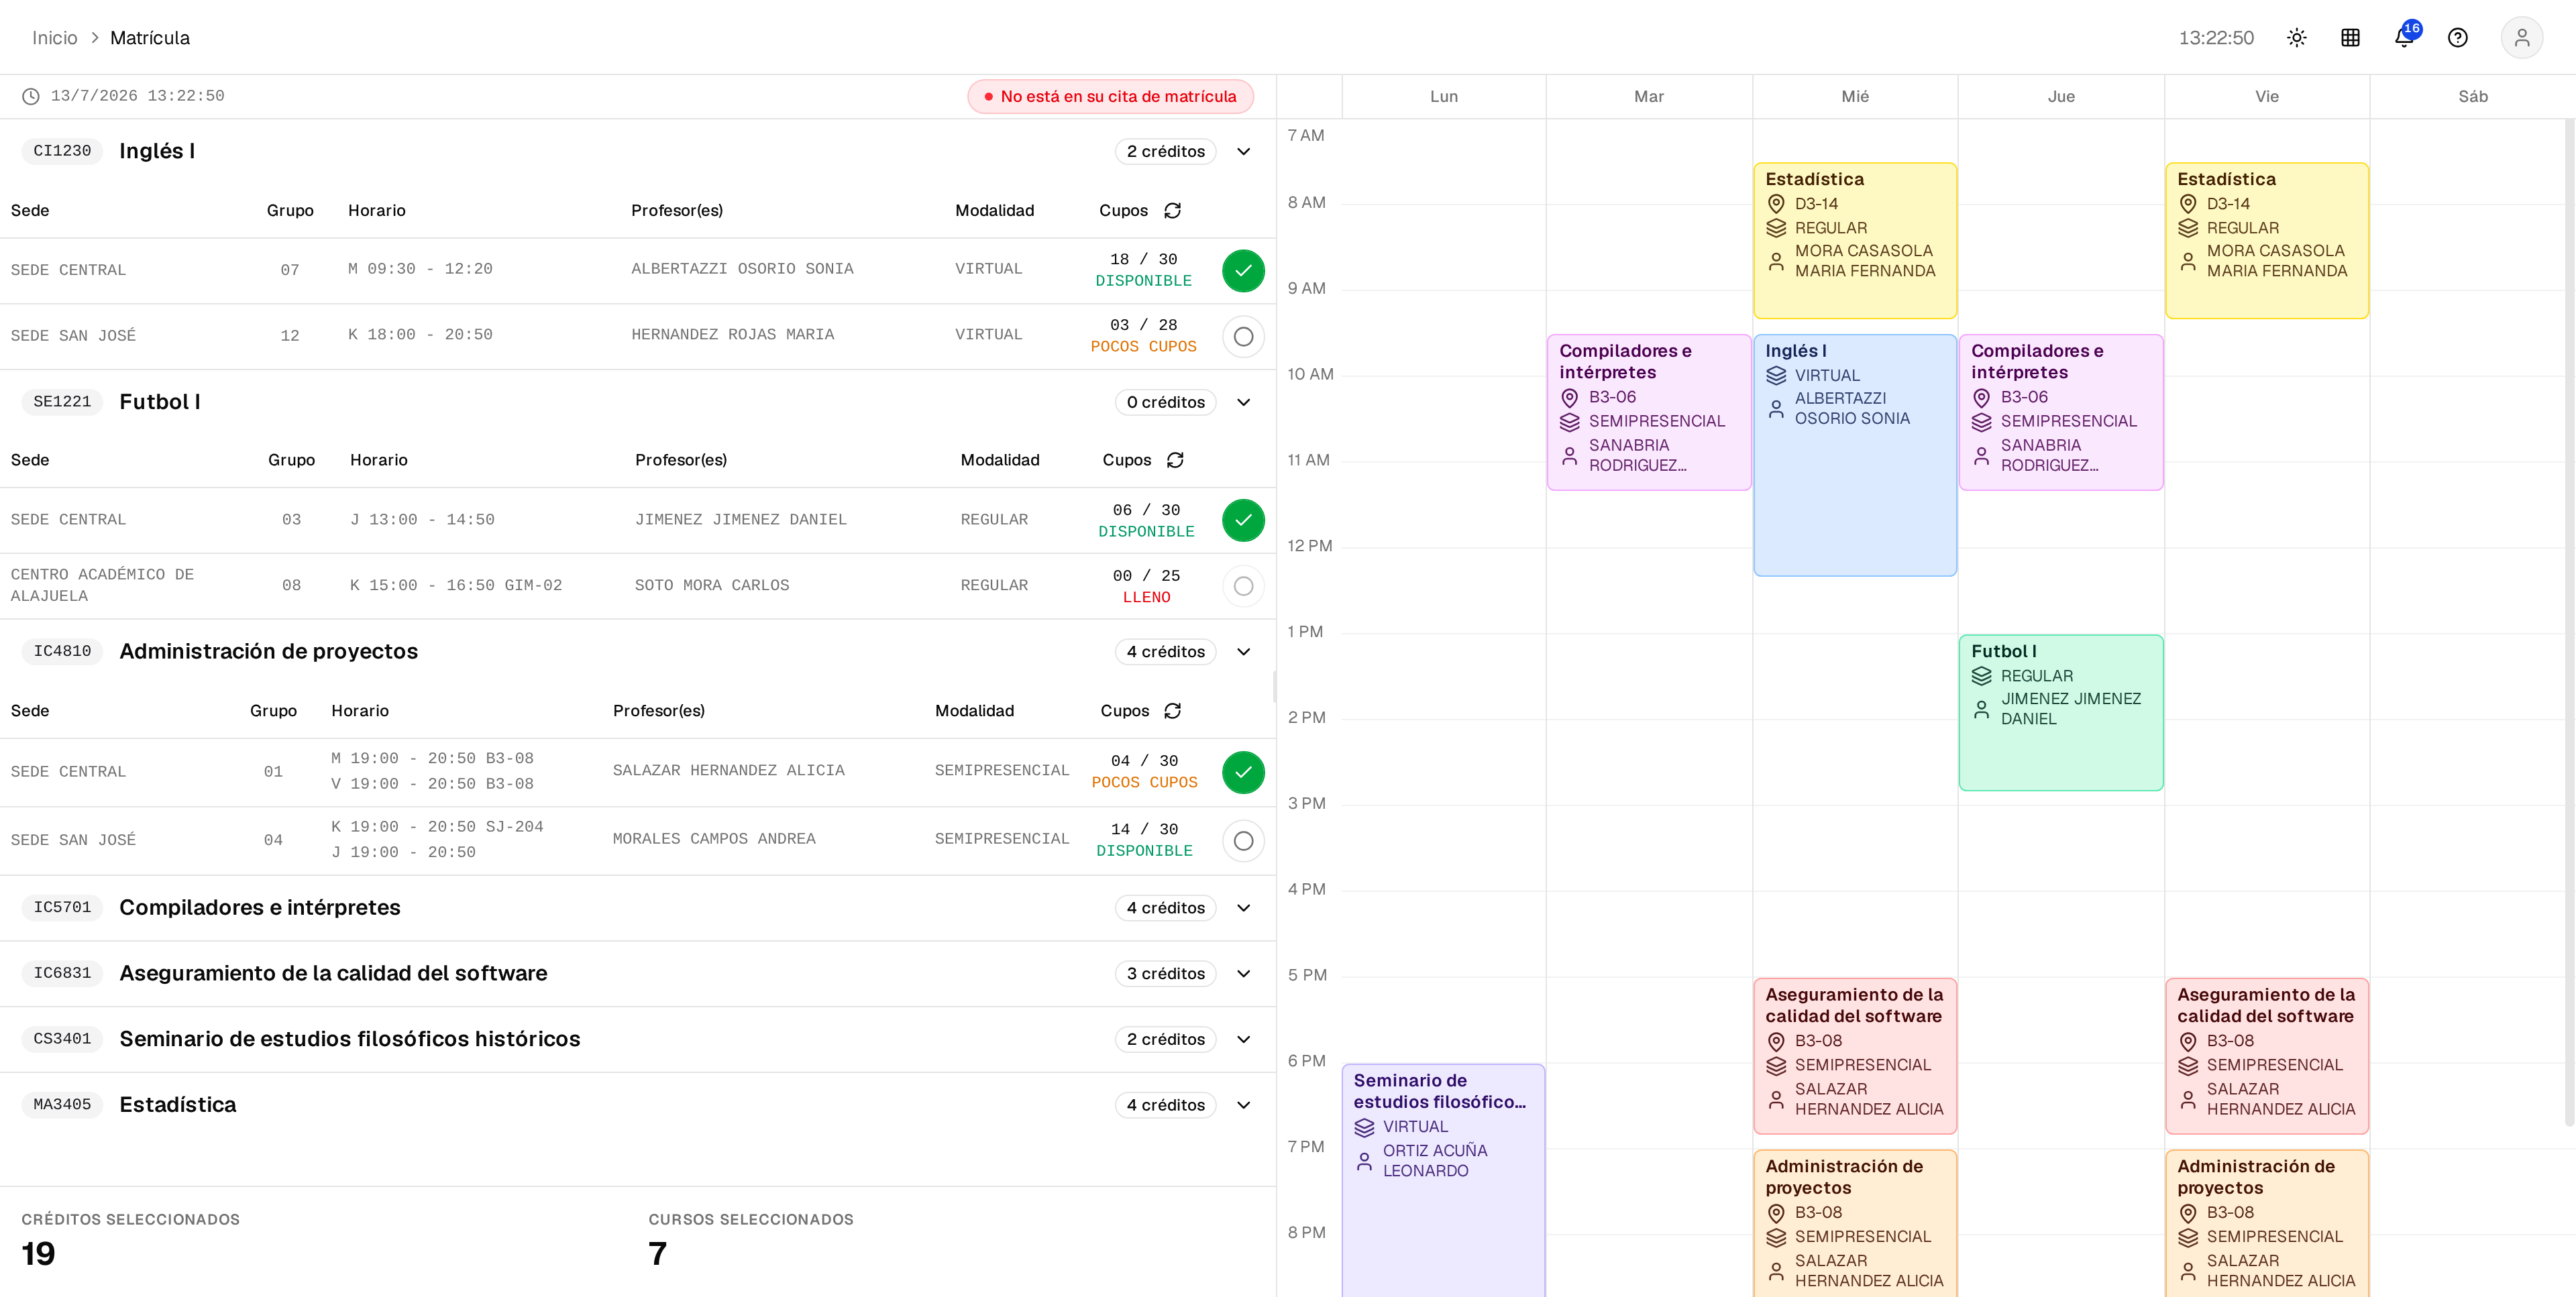Click the 0 créditos badge for Futbol I

(1165, 403)
